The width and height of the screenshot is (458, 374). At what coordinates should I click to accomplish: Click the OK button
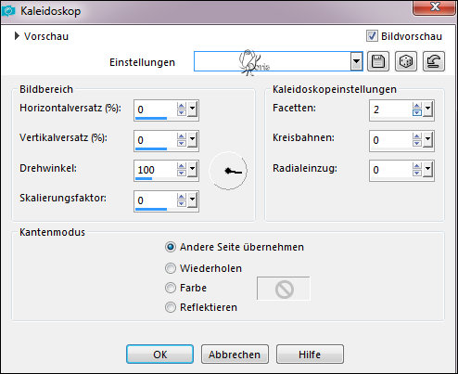point(159,355)
